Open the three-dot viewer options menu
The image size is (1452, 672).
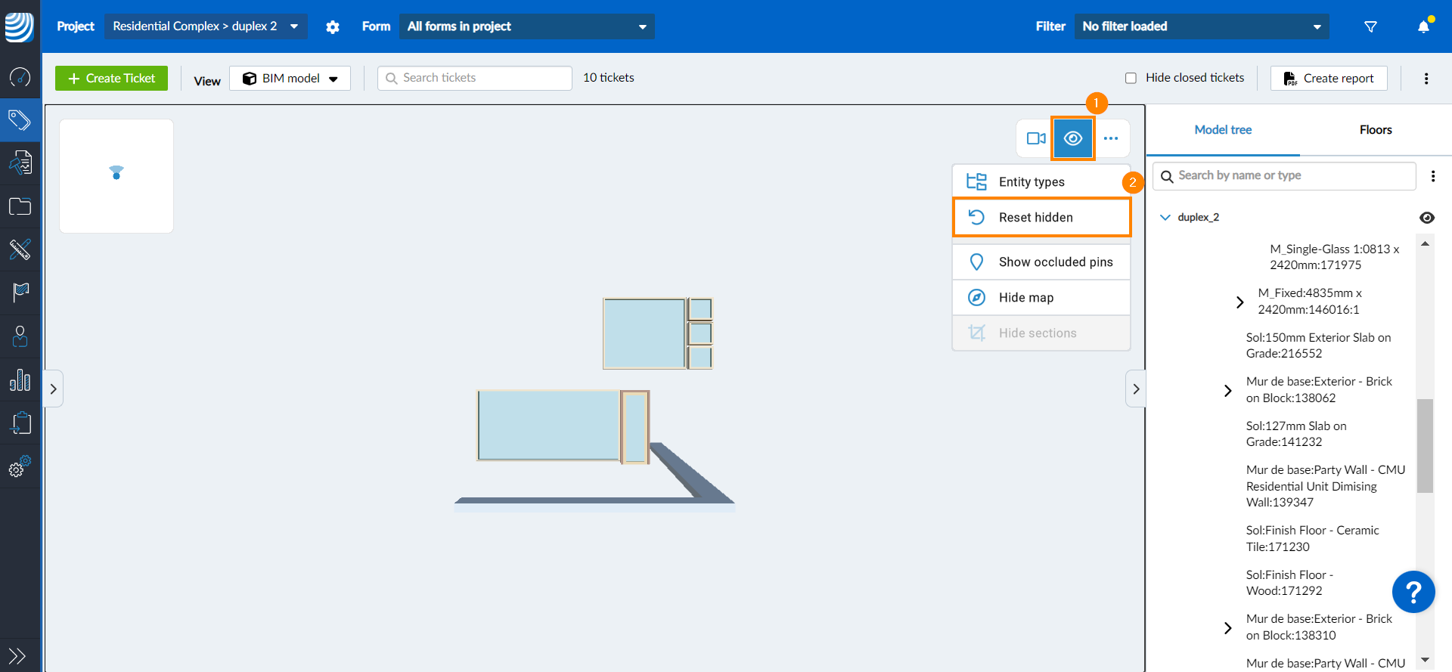click(1110, 138)
